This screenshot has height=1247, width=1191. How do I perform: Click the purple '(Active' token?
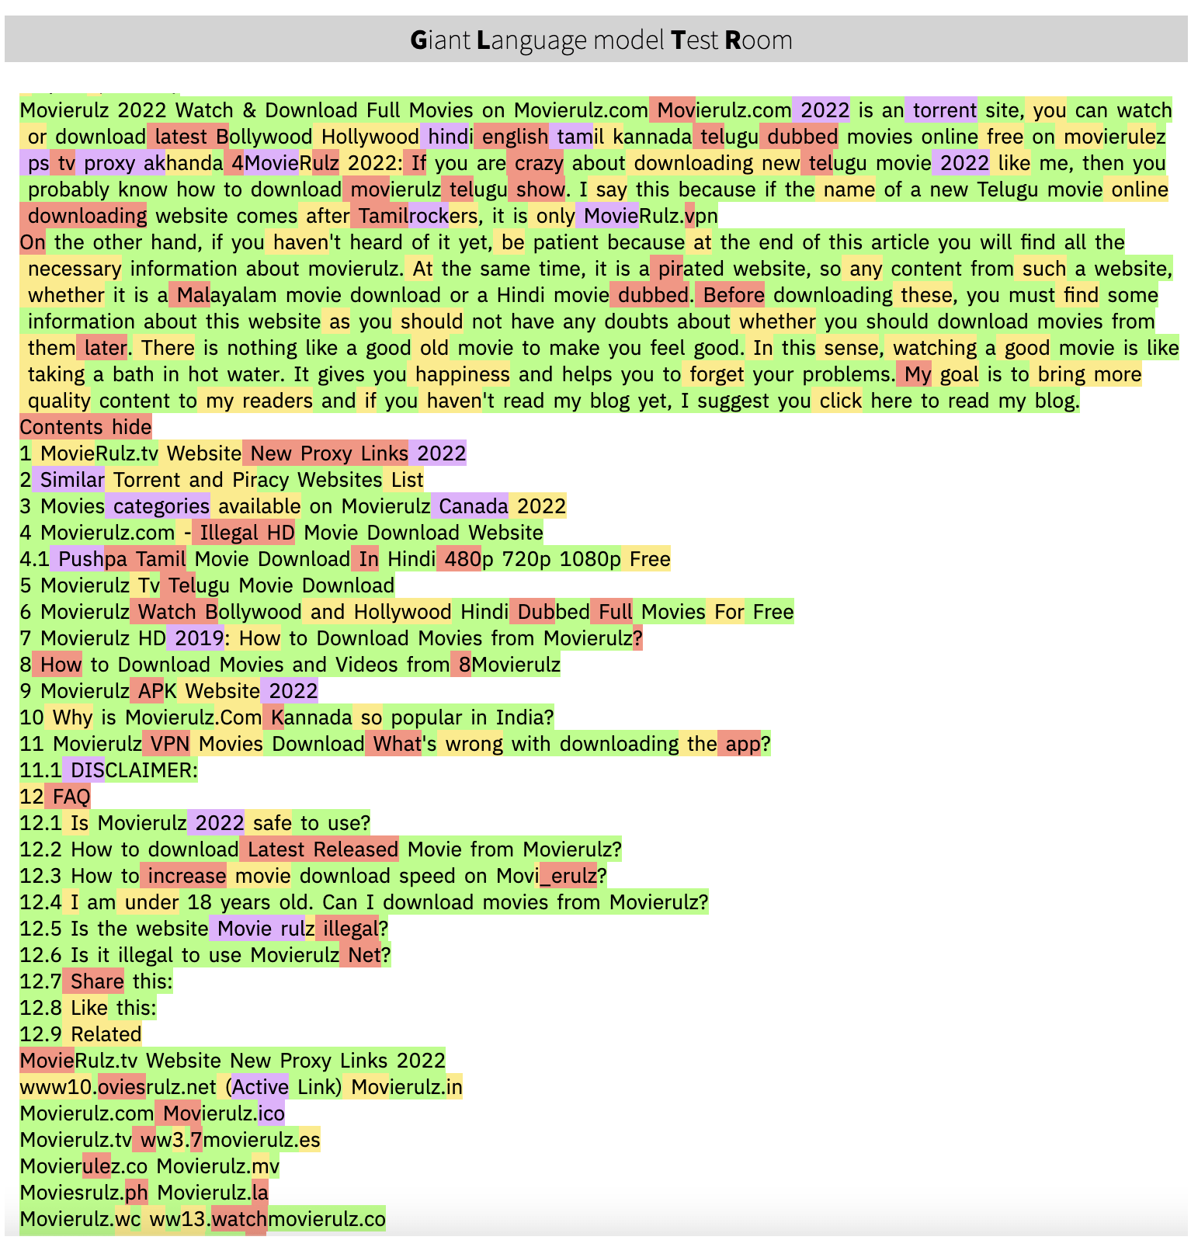click(x=257, y=1087)
